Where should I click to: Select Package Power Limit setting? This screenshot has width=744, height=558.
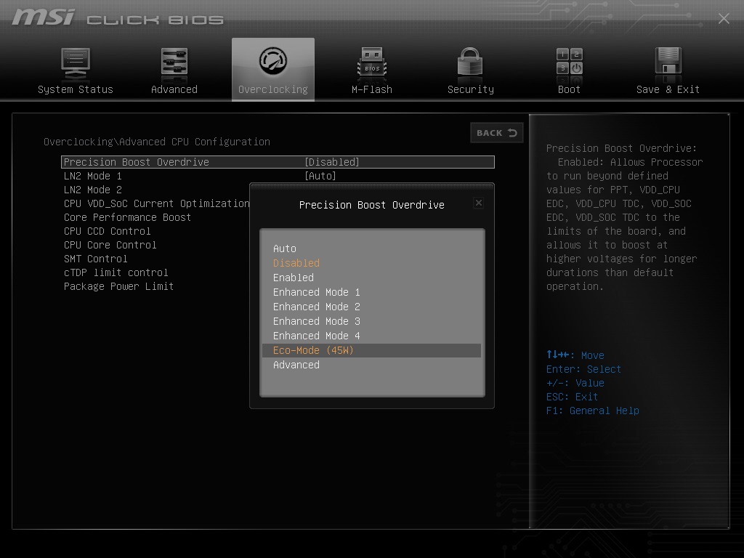(118, 286)
